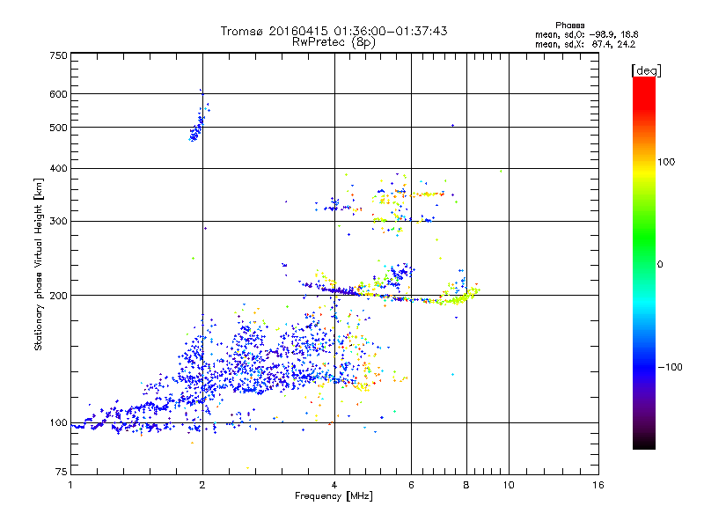
Task: Click the x-axis tick label '2'
Action: click(x=202, y=485)
